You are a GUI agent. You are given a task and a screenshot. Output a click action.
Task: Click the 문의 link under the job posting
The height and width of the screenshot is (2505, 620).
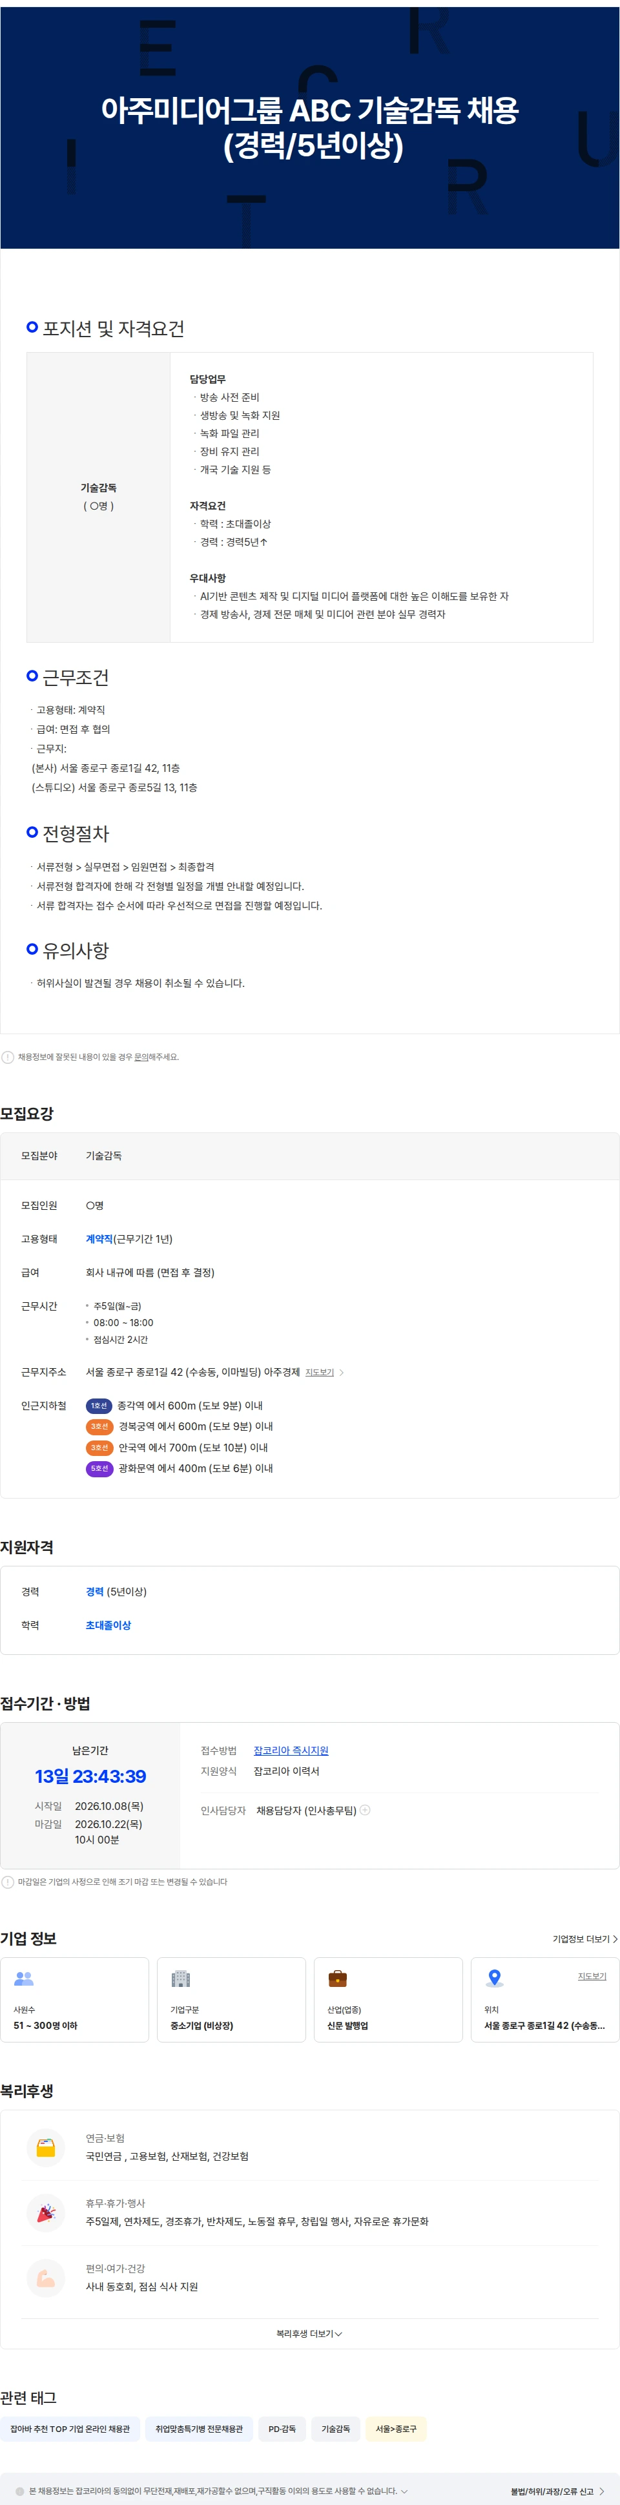click(141, 1057)
